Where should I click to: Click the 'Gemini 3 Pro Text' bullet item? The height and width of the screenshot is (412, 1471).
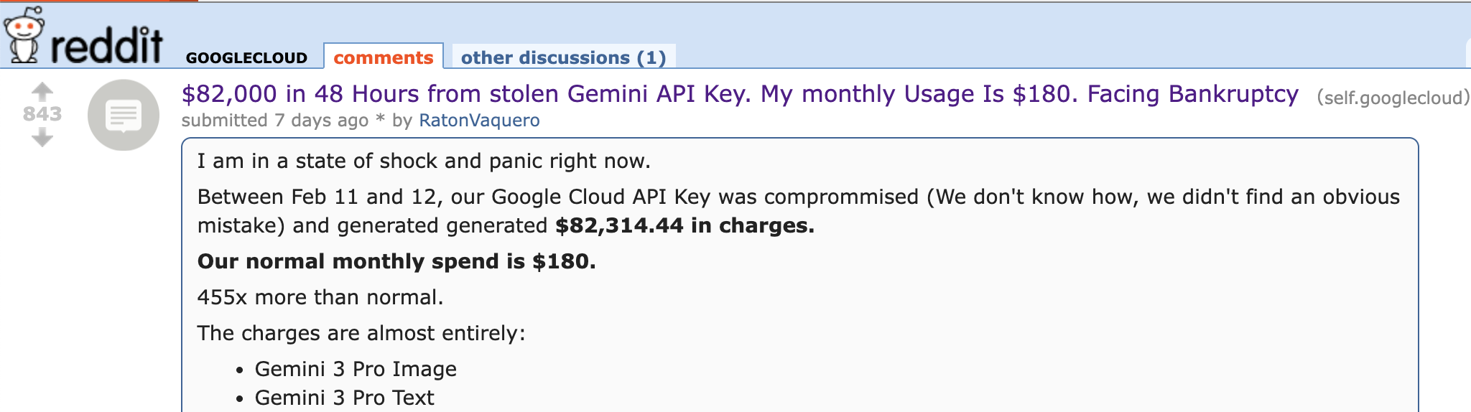click(344, 398)
